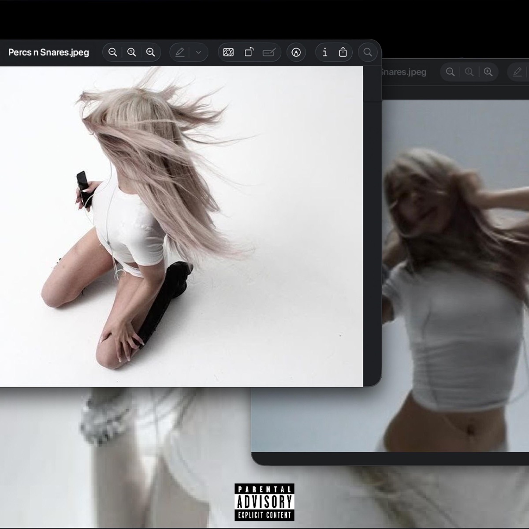Click the kneeling woman photo in front window
529x529 pixels.
tap(181, 227)
